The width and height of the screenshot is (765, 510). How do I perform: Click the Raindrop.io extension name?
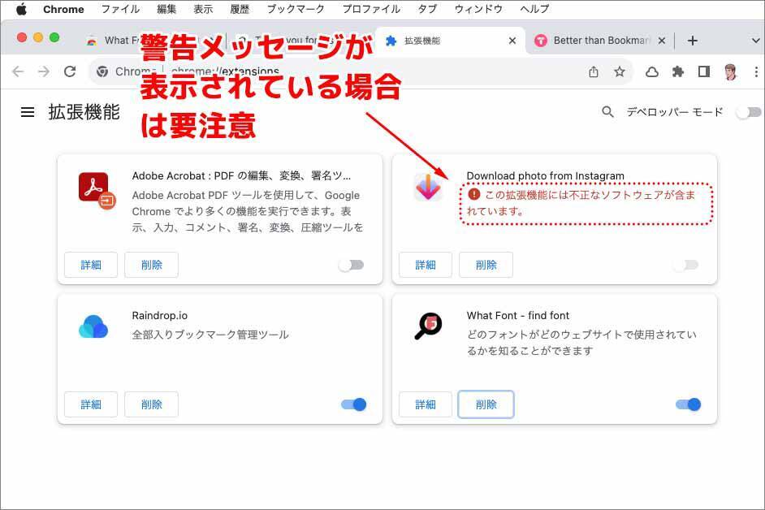click(159, 316)
